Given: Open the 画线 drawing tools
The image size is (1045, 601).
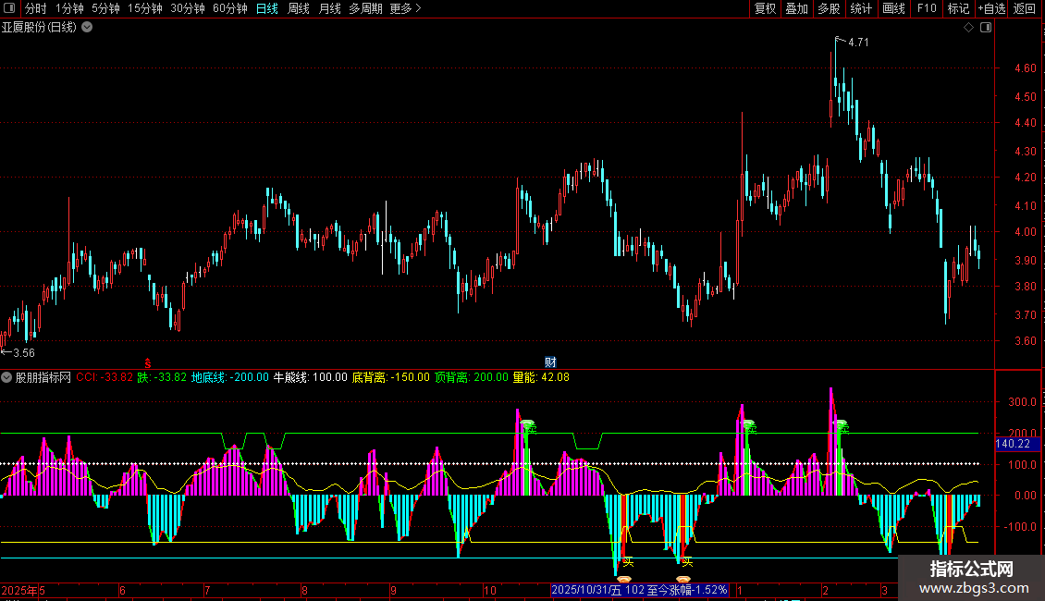Looking at the screenshot, I should (x=893, y=8).
